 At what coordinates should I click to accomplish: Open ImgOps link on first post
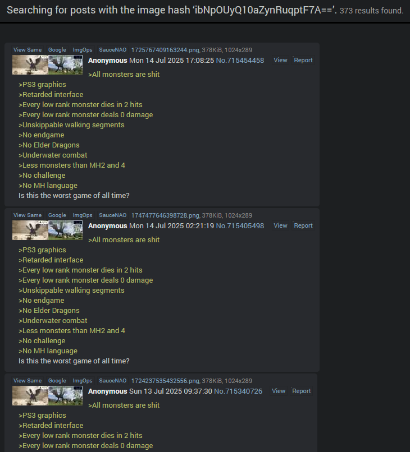click(83, 50)
